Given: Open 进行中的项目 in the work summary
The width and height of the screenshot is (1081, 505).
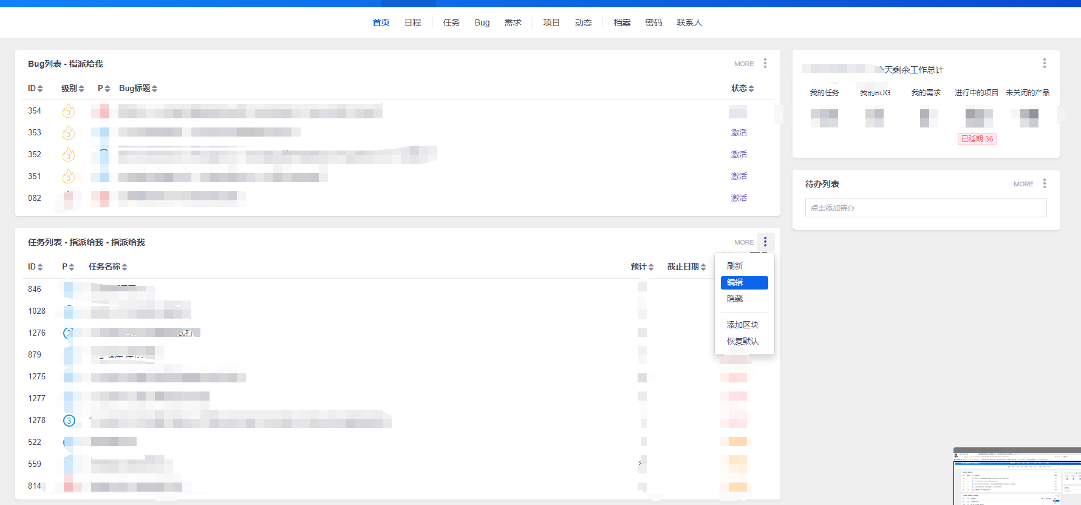Looking at the screenshot, I should point(977,93).
